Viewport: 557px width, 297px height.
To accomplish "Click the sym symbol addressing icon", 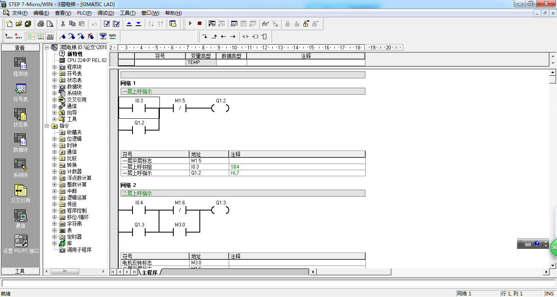I will click(113, 36).
